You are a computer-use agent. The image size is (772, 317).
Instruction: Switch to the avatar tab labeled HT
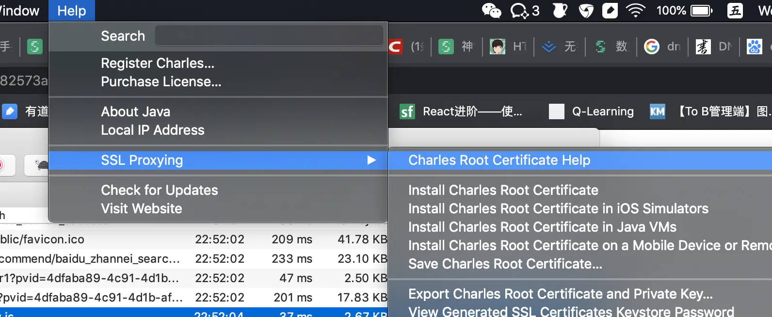tap(508, 47)
